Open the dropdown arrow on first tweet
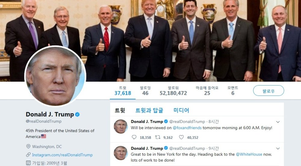This screenshot has width=301, height=166. pos(278,122)
